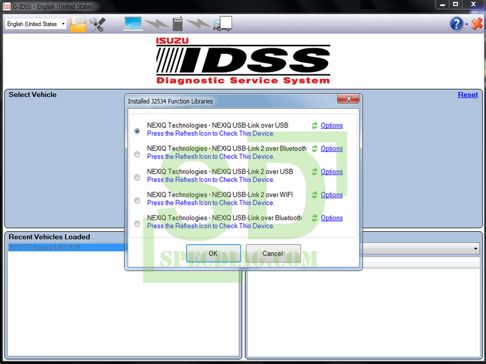Image resolution: width=486 pixels, height=364 pixels.
Task: Click the laptop computer icon in toolbar
Action: click(x=133, y=24)
